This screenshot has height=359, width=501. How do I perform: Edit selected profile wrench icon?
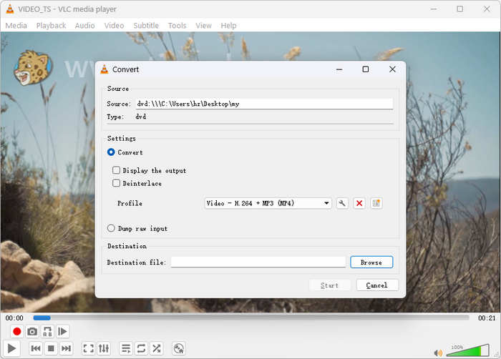[x=342, y=203]
